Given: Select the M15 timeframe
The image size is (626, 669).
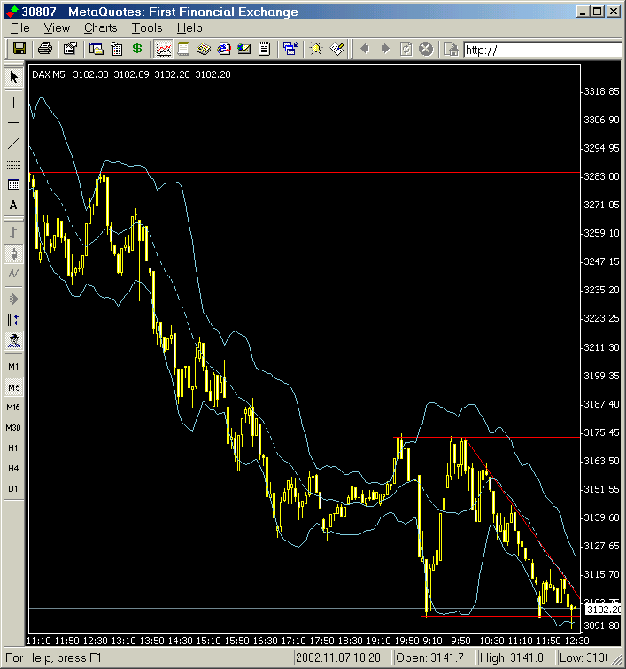Looking at the screenshot, I should click(x=13, y=408).
